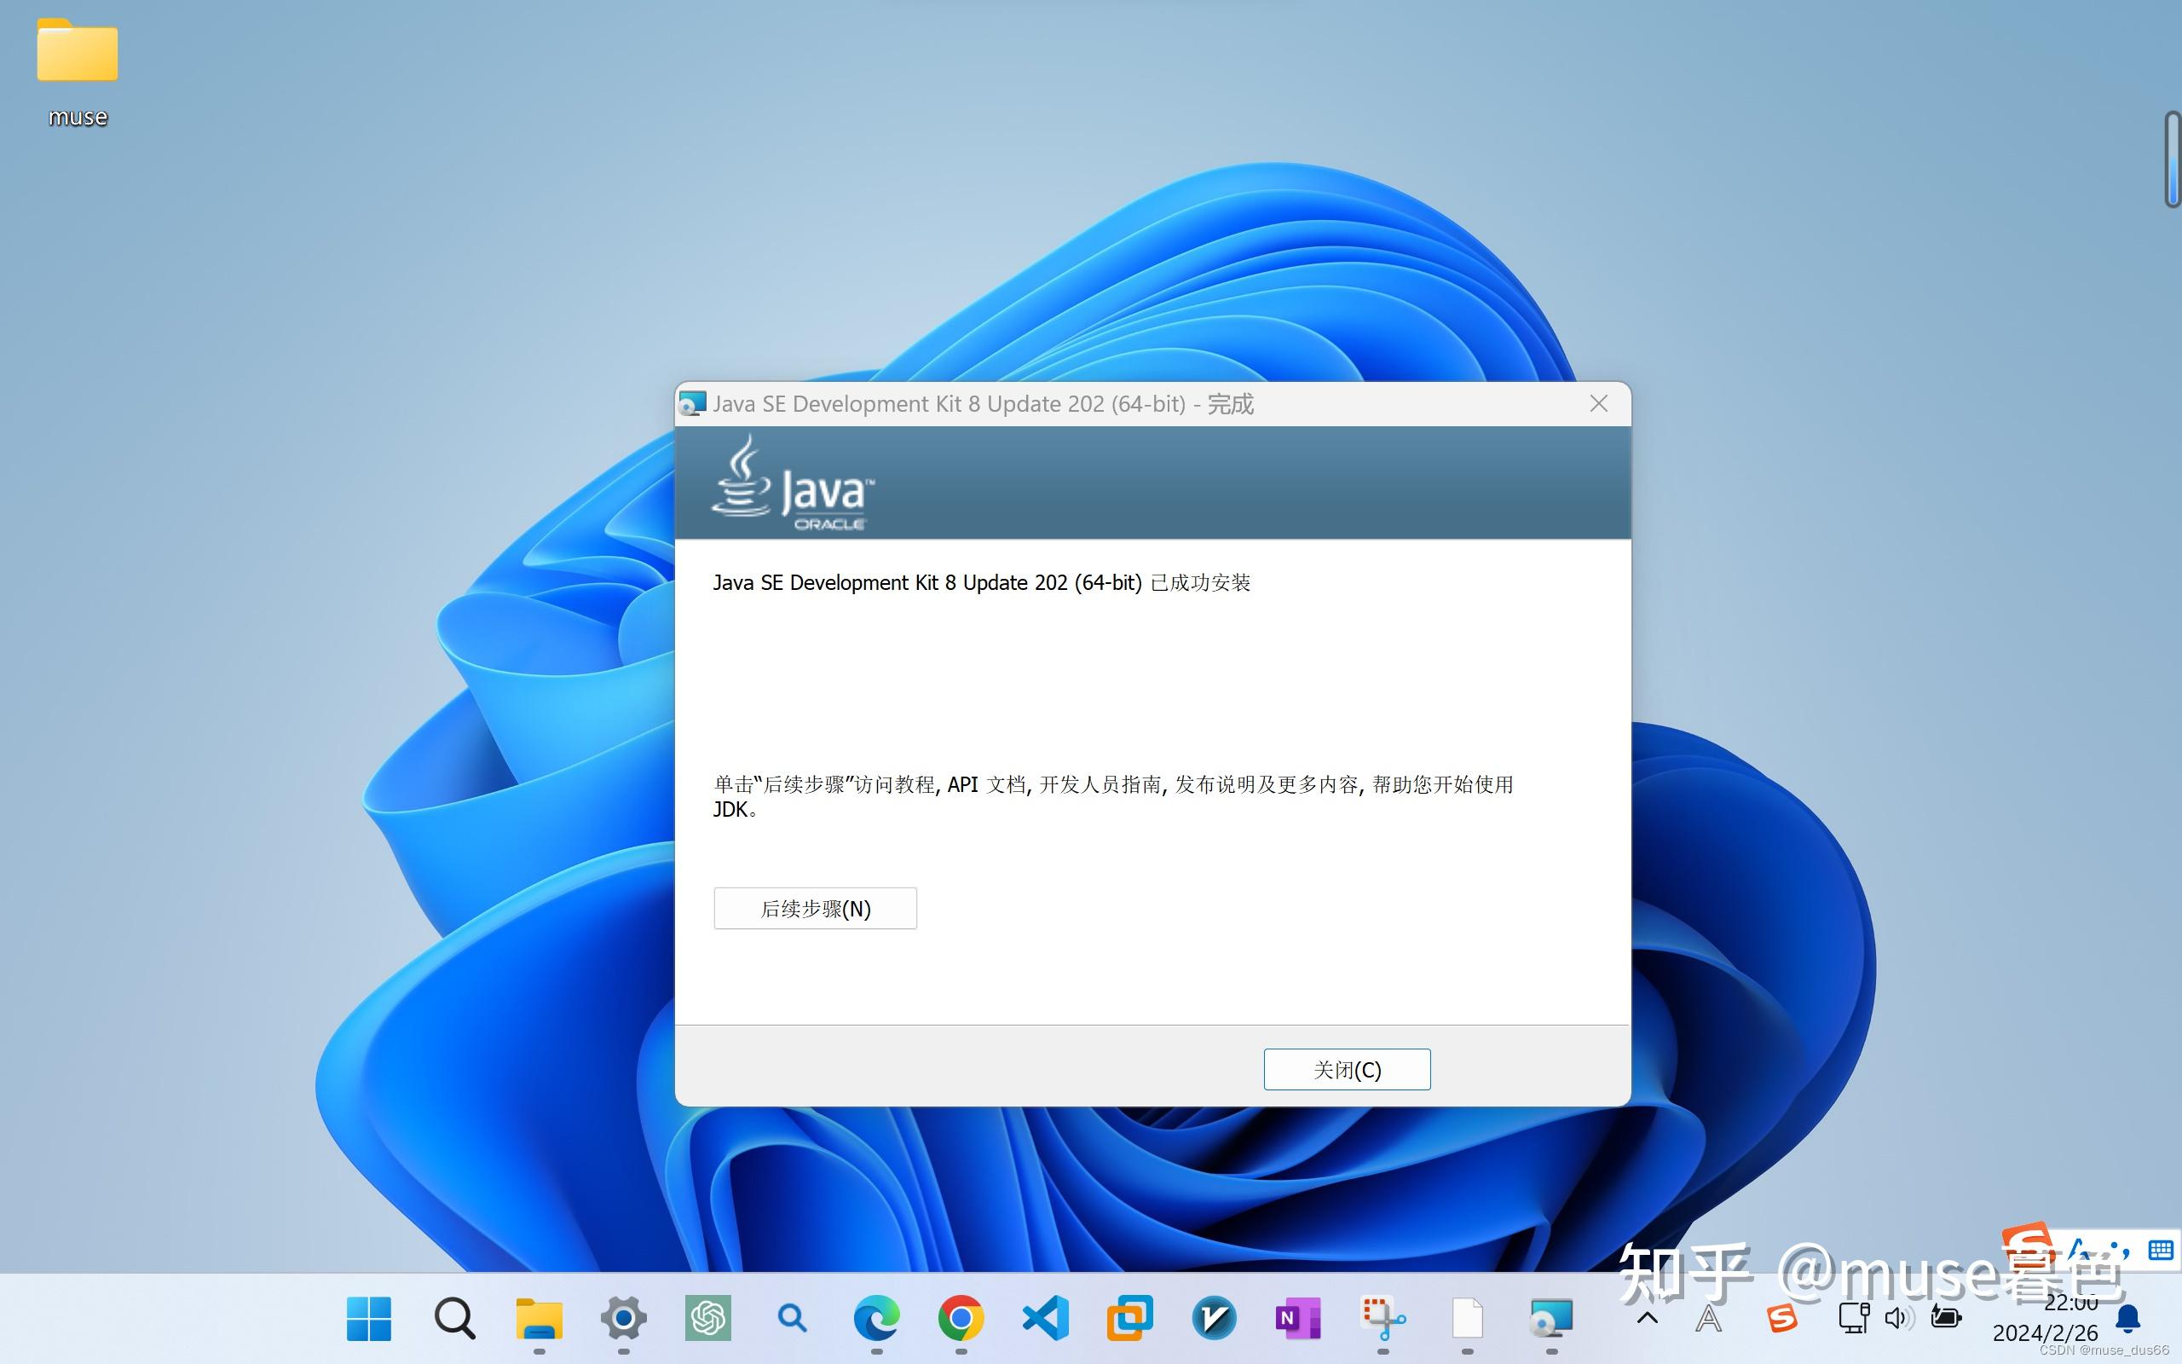Open Microsoft Edge from the taskbar

coord(876,1317)
